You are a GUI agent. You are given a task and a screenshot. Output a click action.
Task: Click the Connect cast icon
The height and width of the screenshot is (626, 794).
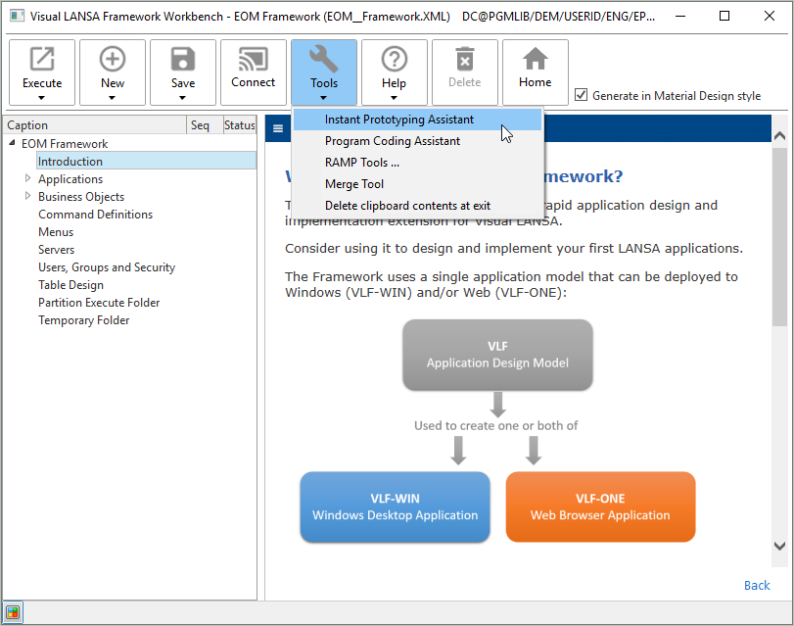(254, 59)
